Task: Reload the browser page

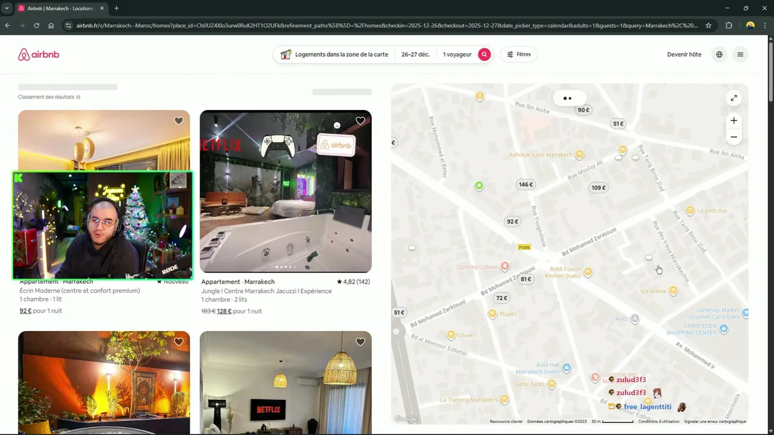Action: click(x=36, y=25)
